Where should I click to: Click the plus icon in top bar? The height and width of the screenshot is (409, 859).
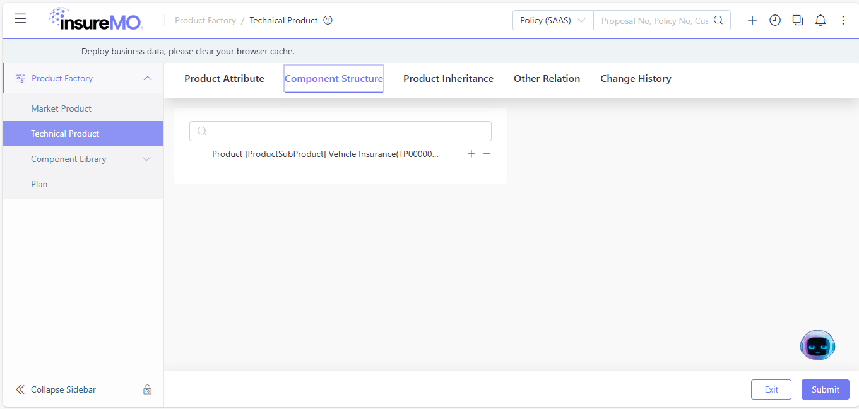752,20
